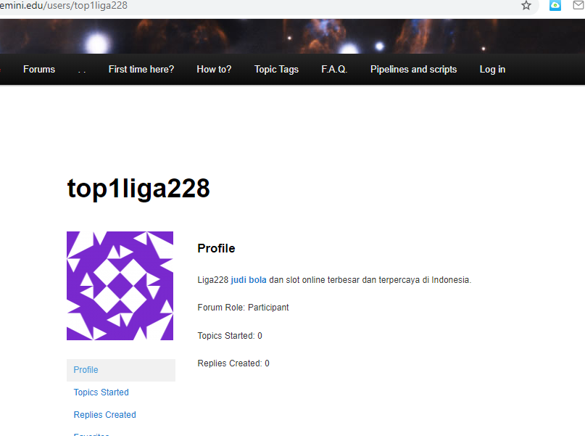Click the Profile section heading
The image size is (585, 436).
tap(216, 249)
